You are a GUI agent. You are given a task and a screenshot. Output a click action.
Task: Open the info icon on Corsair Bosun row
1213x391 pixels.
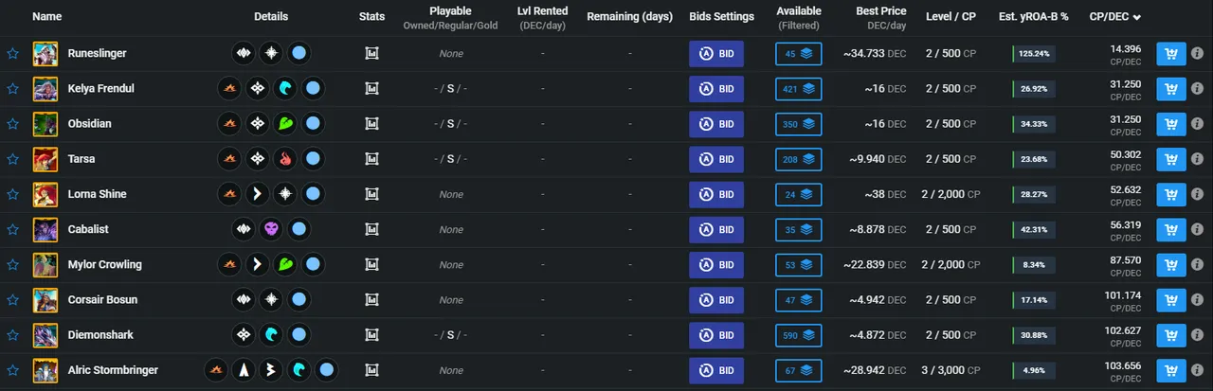click(1198, 300)
